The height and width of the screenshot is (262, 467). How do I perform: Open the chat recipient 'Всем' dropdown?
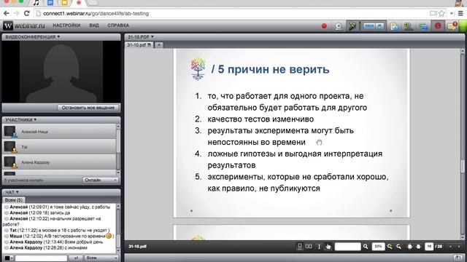tap(101, 258)
